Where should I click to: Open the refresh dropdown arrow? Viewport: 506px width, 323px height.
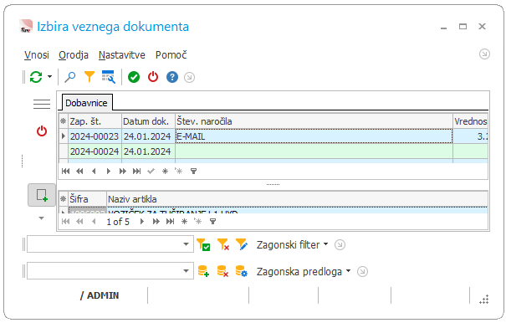(x=49, y=77)
